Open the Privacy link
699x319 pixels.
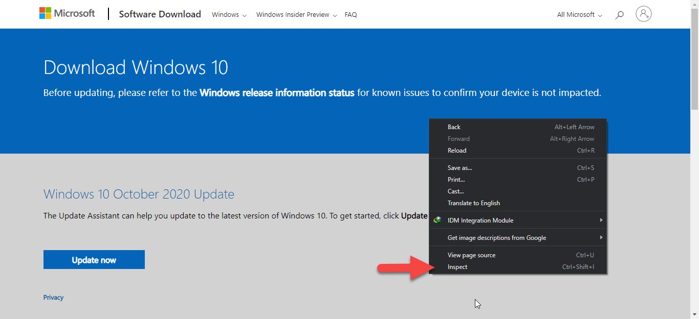click(x=53, y=298)
